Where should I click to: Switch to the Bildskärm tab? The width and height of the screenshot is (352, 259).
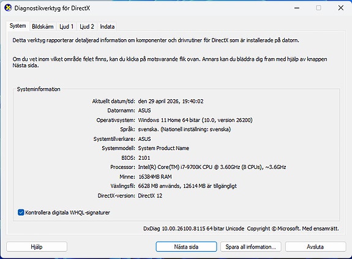43,27
